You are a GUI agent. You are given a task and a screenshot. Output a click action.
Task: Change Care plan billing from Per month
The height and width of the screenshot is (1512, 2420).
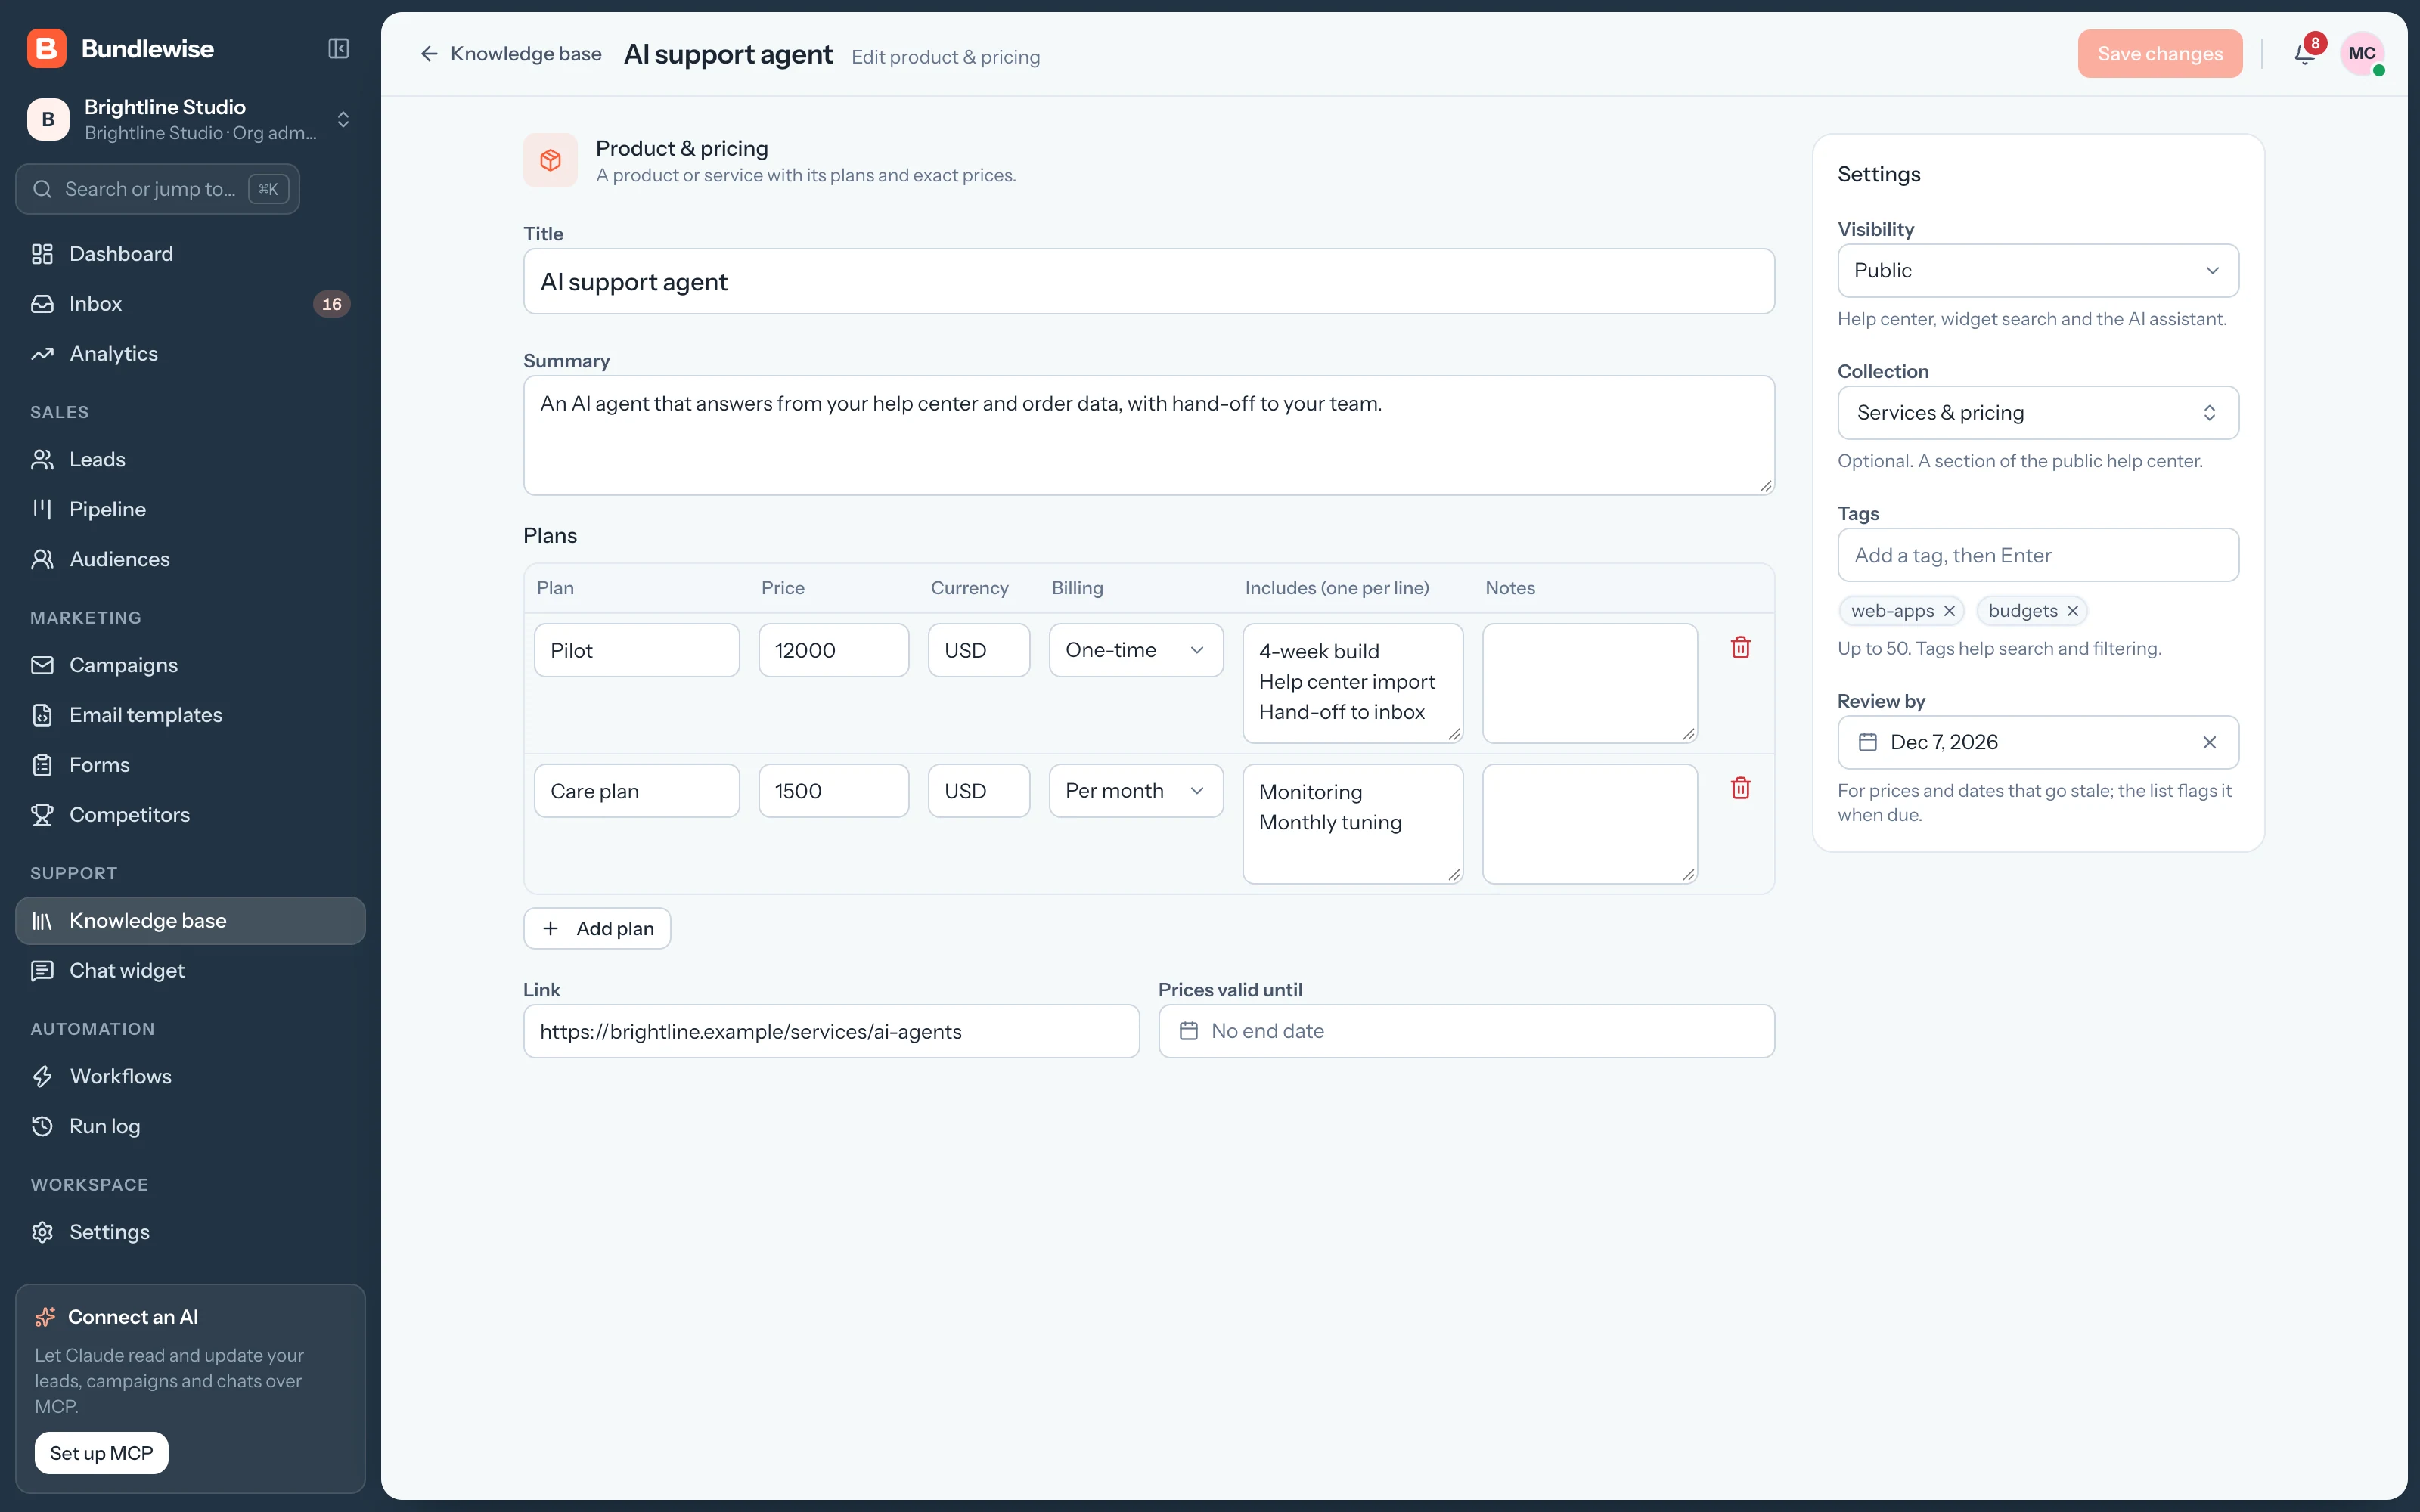tap(1135, 792)
